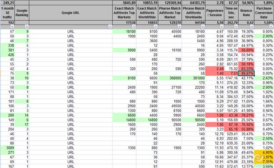
Task: Open filter arrow under Bounce Rate column
Action: coord(252,27)
